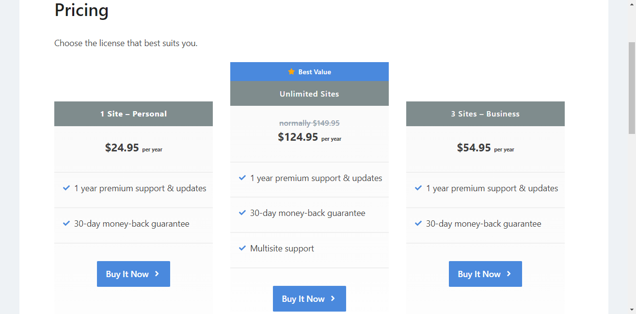The image size is (636, 314).
Task: Select the 1 Site – Personal plan header
Action: 133,114
